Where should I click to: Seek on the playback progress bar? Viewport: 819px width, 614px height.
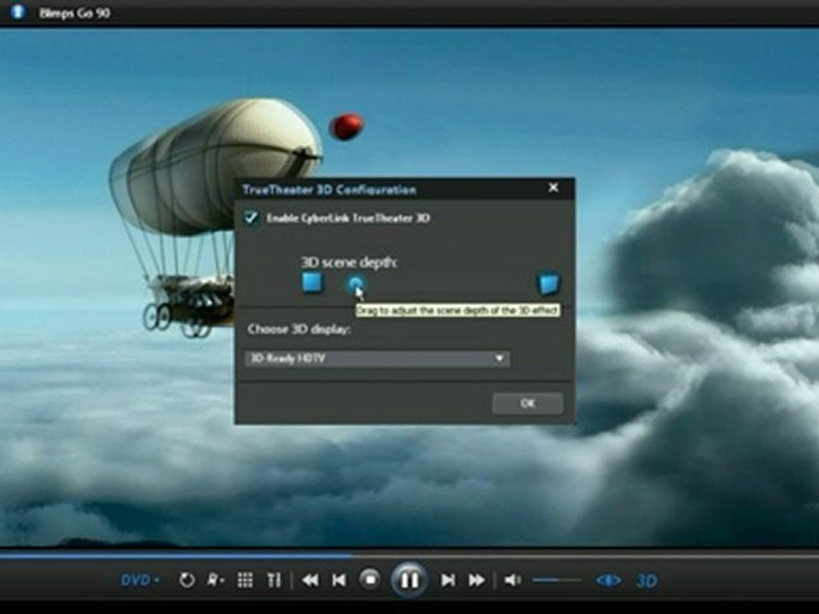tap(409, 556)
